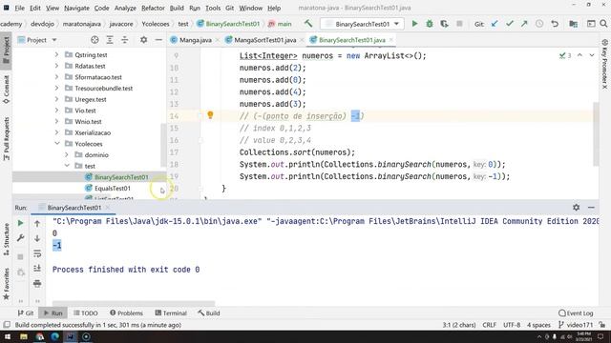Open the Analyze menu
This screenshot has height=343, width=611.
click(125, 8)
